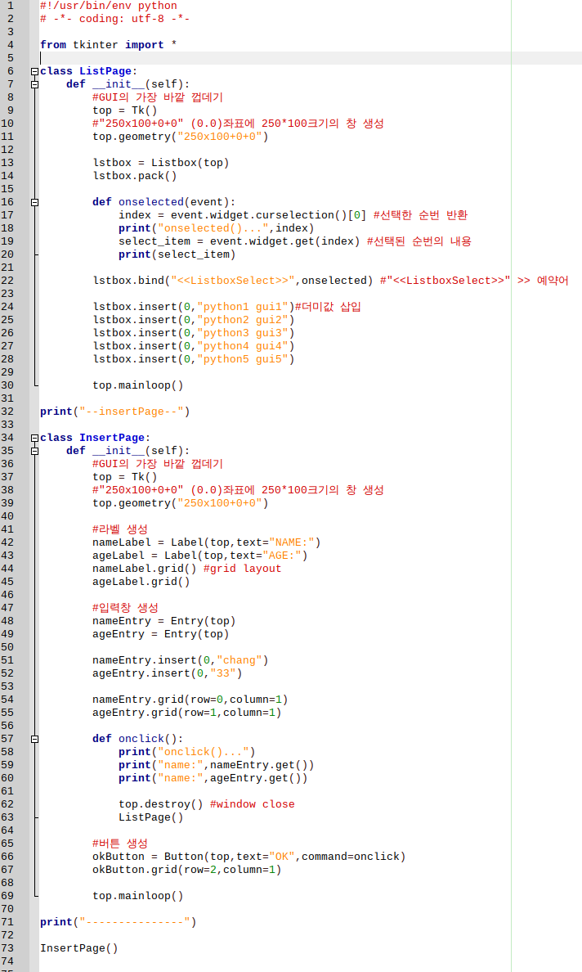The width and height of the screenshot is (582, 972).
Task: Click the 'InsertPage()' call on line 73
Action: (x=79, y=948)
